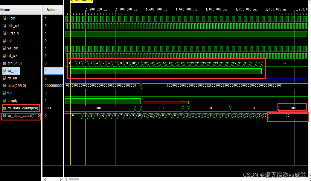The image size is (311, 181).
Task: Click the i_rst_n signal icon
Action: point(4,33)
